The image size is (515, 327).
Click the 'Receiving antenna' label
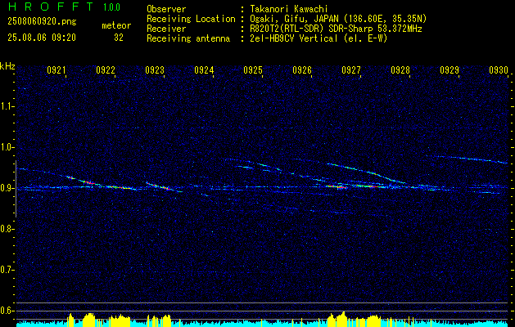pyautogui.click(x=188, y=38)
